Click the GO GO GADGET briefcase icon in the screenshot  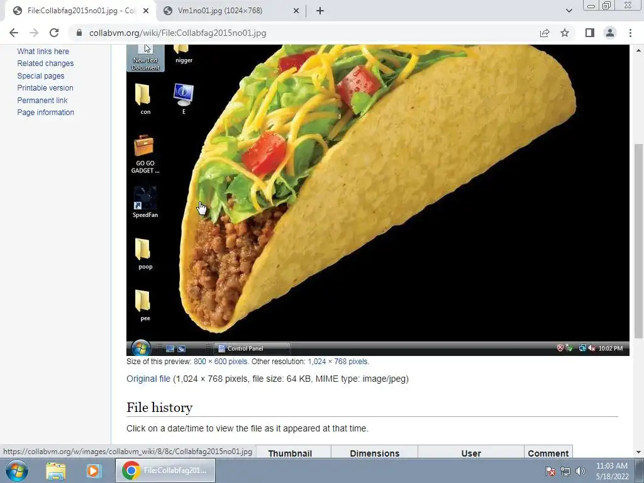pos(145,155)
